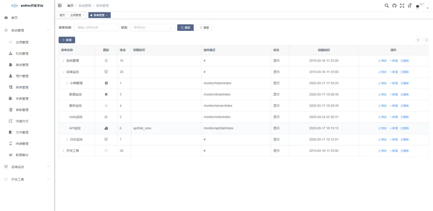Click the monitor icon in 运维监控 row
Screen dimensions: 433x211
pos(106,72)
